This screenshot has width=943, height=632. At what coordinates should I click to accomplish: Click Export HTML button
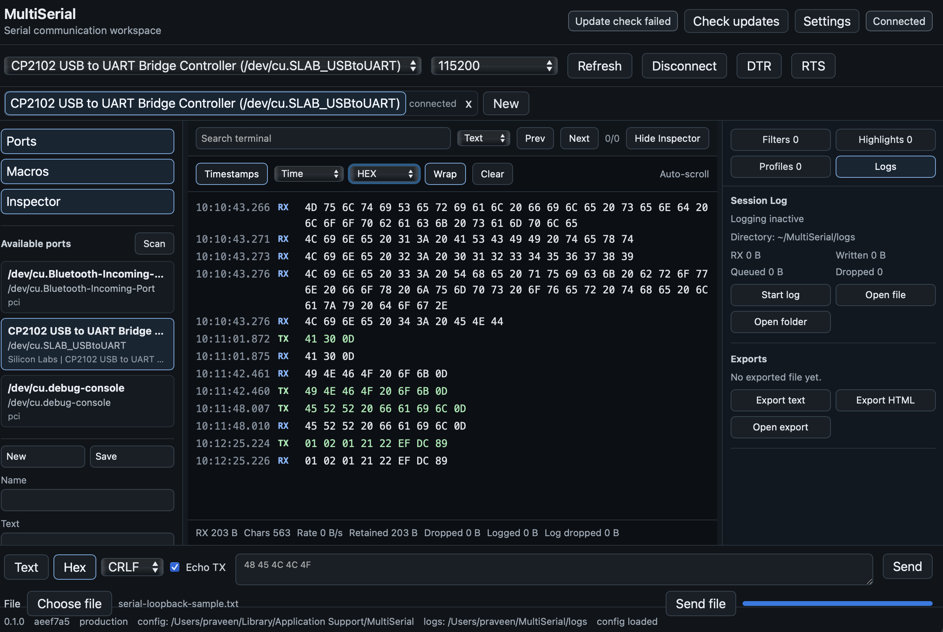(x=885, y=400)
